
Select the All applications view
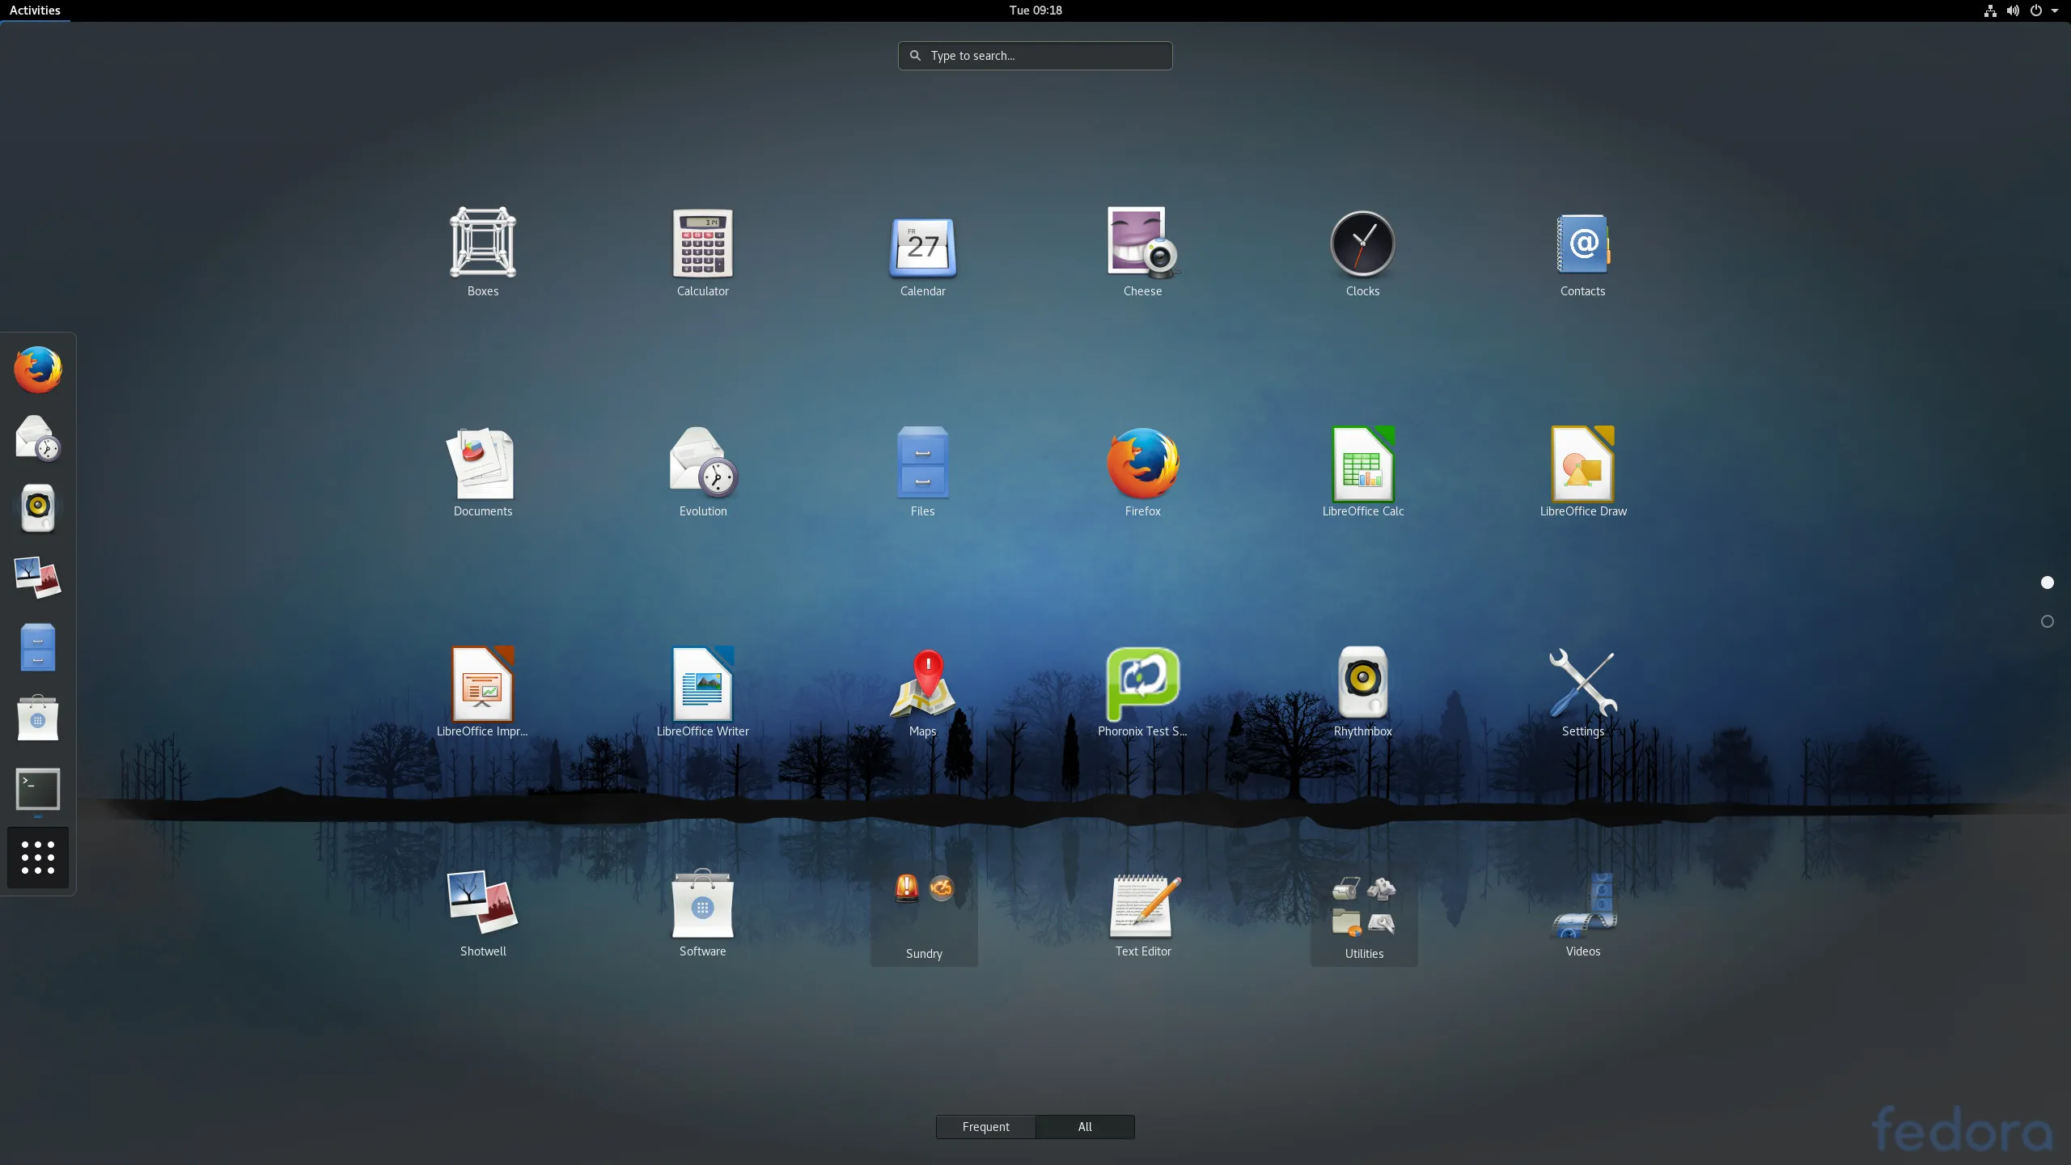point(1084,1126)
